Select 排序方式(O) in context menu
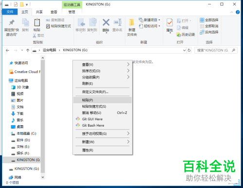 coord(103,71)
